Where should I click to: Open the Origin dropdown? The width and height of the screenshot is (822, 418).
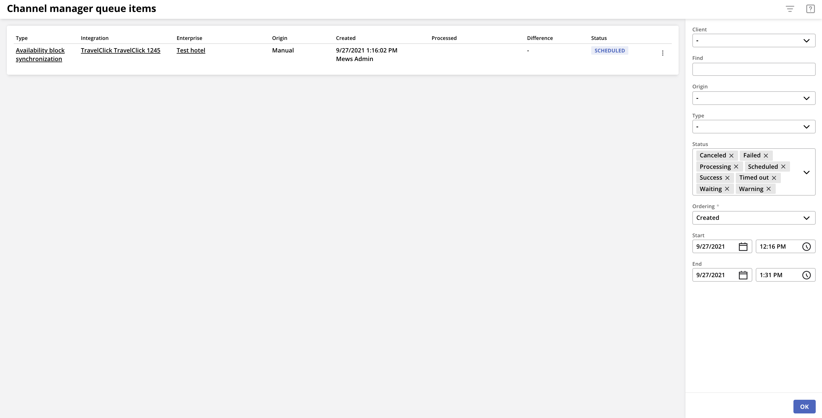click(754, 98)
